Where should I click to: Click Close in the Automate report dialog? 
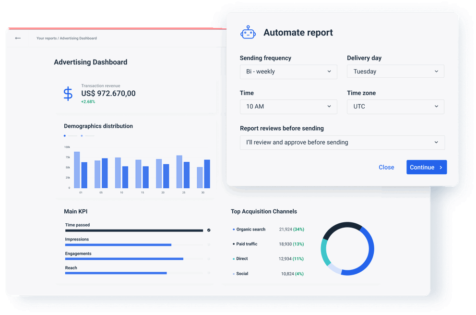pos(386,167)
